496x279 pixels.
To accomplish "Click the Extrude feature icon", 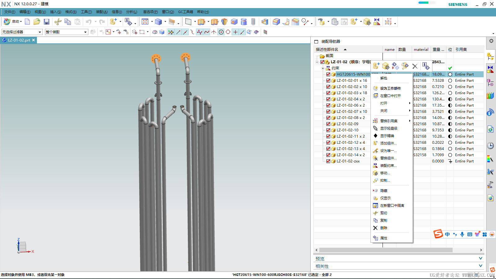I will click(x=201, y=22).
